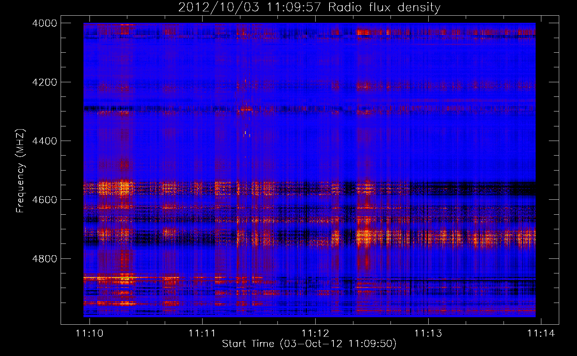This screenshot has width=577, height=356.
Task: Click the 11:14 time tick label
Action: click(x=541, y=333)
